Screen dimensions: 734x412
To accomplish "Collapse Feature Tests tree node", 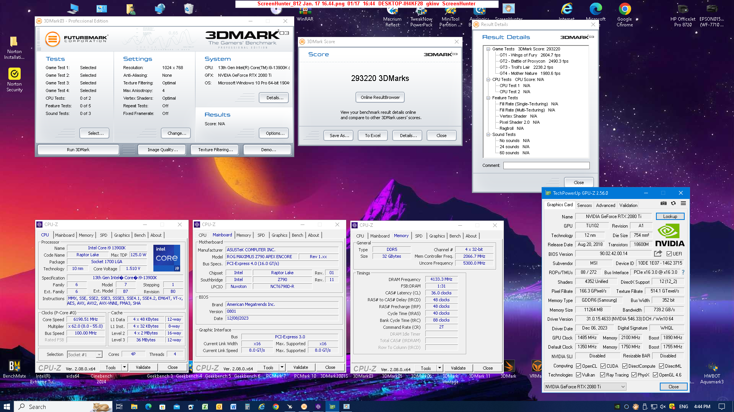I will [488, 98].
